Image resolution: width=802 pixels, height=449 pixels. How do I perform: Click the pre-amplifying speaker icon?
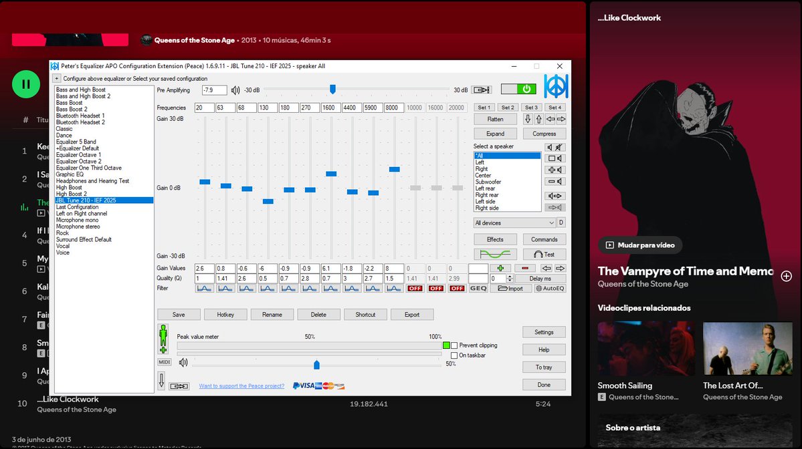tap(235, 90)
